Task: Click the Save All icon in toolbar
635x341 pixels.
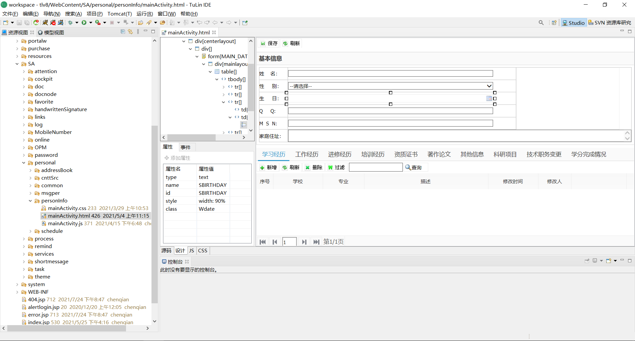Action: click(27, 22)
